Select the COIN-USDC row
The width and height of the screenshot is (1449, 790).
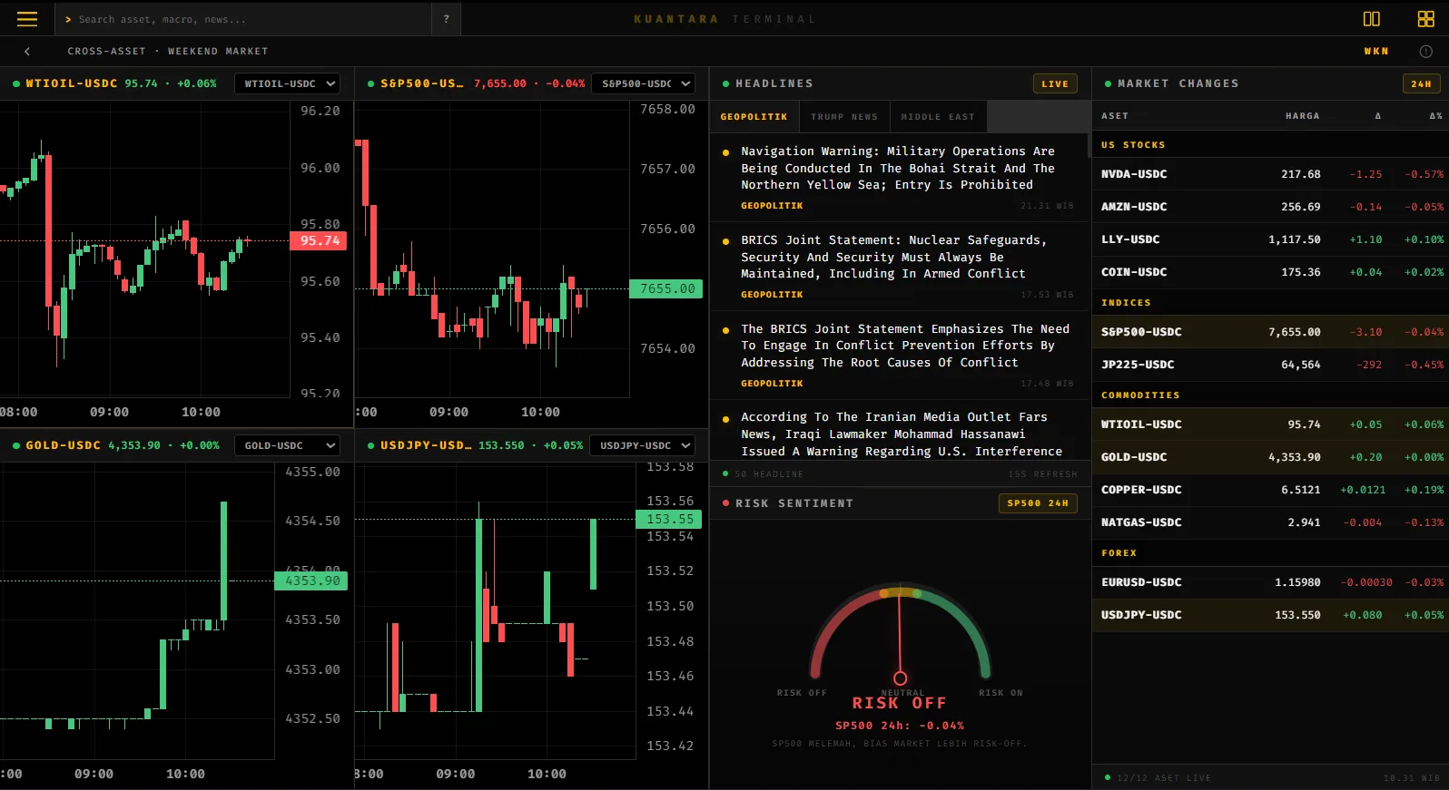pyautogui.click(x=1270, y=272)
